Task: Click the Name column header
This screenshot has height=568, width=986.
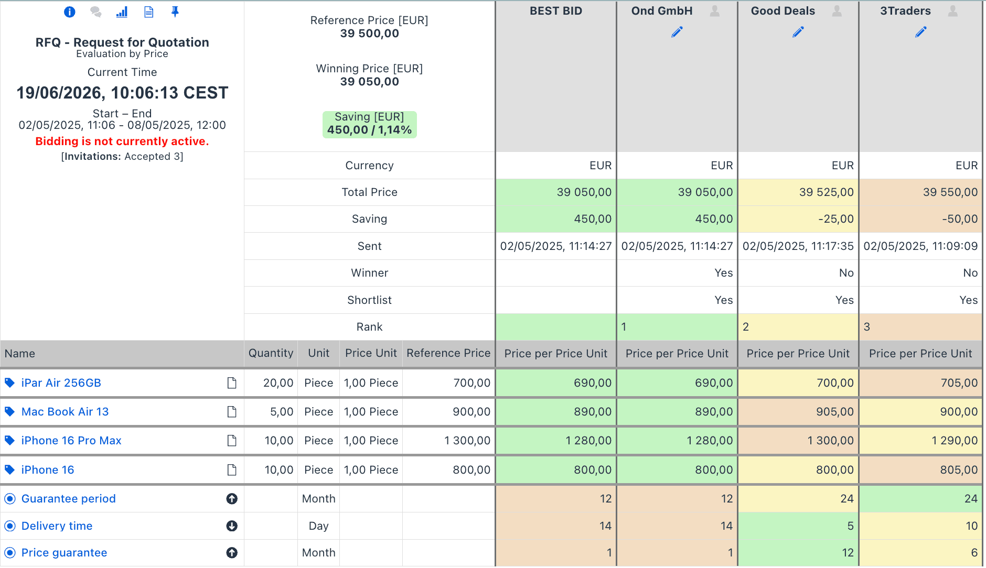Action: [x=20, y=354]
